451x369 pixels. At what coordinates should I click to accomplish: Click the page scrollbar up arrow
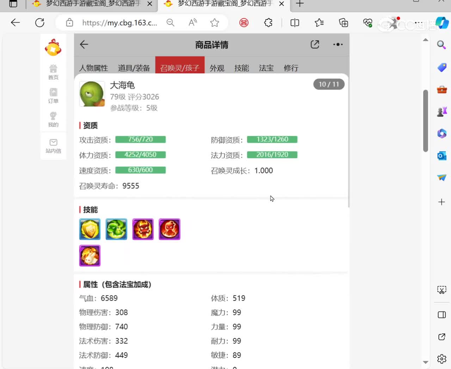[426, 40]
